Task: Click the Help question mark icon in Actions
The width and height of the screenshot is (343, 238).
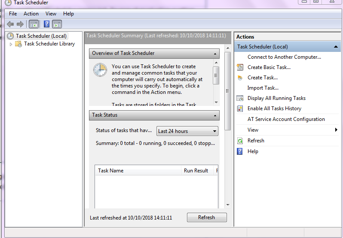Action: pos(240,151)
